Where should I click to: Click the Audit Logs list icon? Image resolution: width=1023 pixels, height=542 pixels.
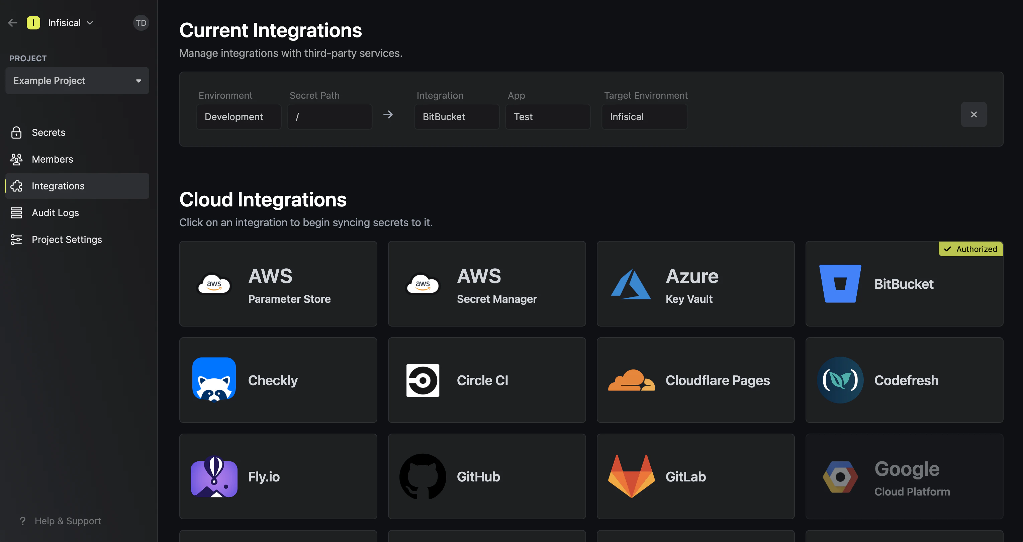click(x=16, y=213)
